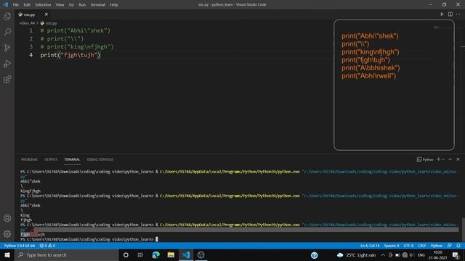465x261 pixels.
Task: Click the taskbar date and time
Action: [x=437, y=255]
